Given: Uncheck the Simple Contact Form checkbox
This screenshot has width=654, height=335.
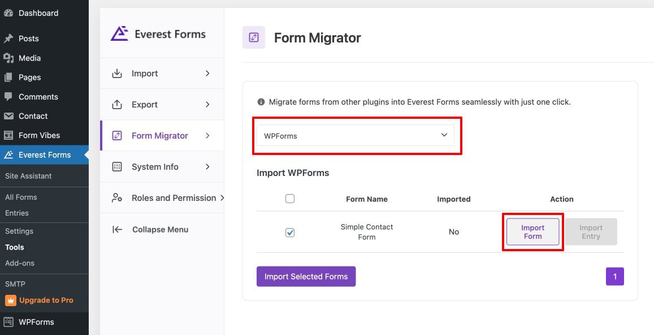Looking at the screenshot, I should [x=290, y=232].
